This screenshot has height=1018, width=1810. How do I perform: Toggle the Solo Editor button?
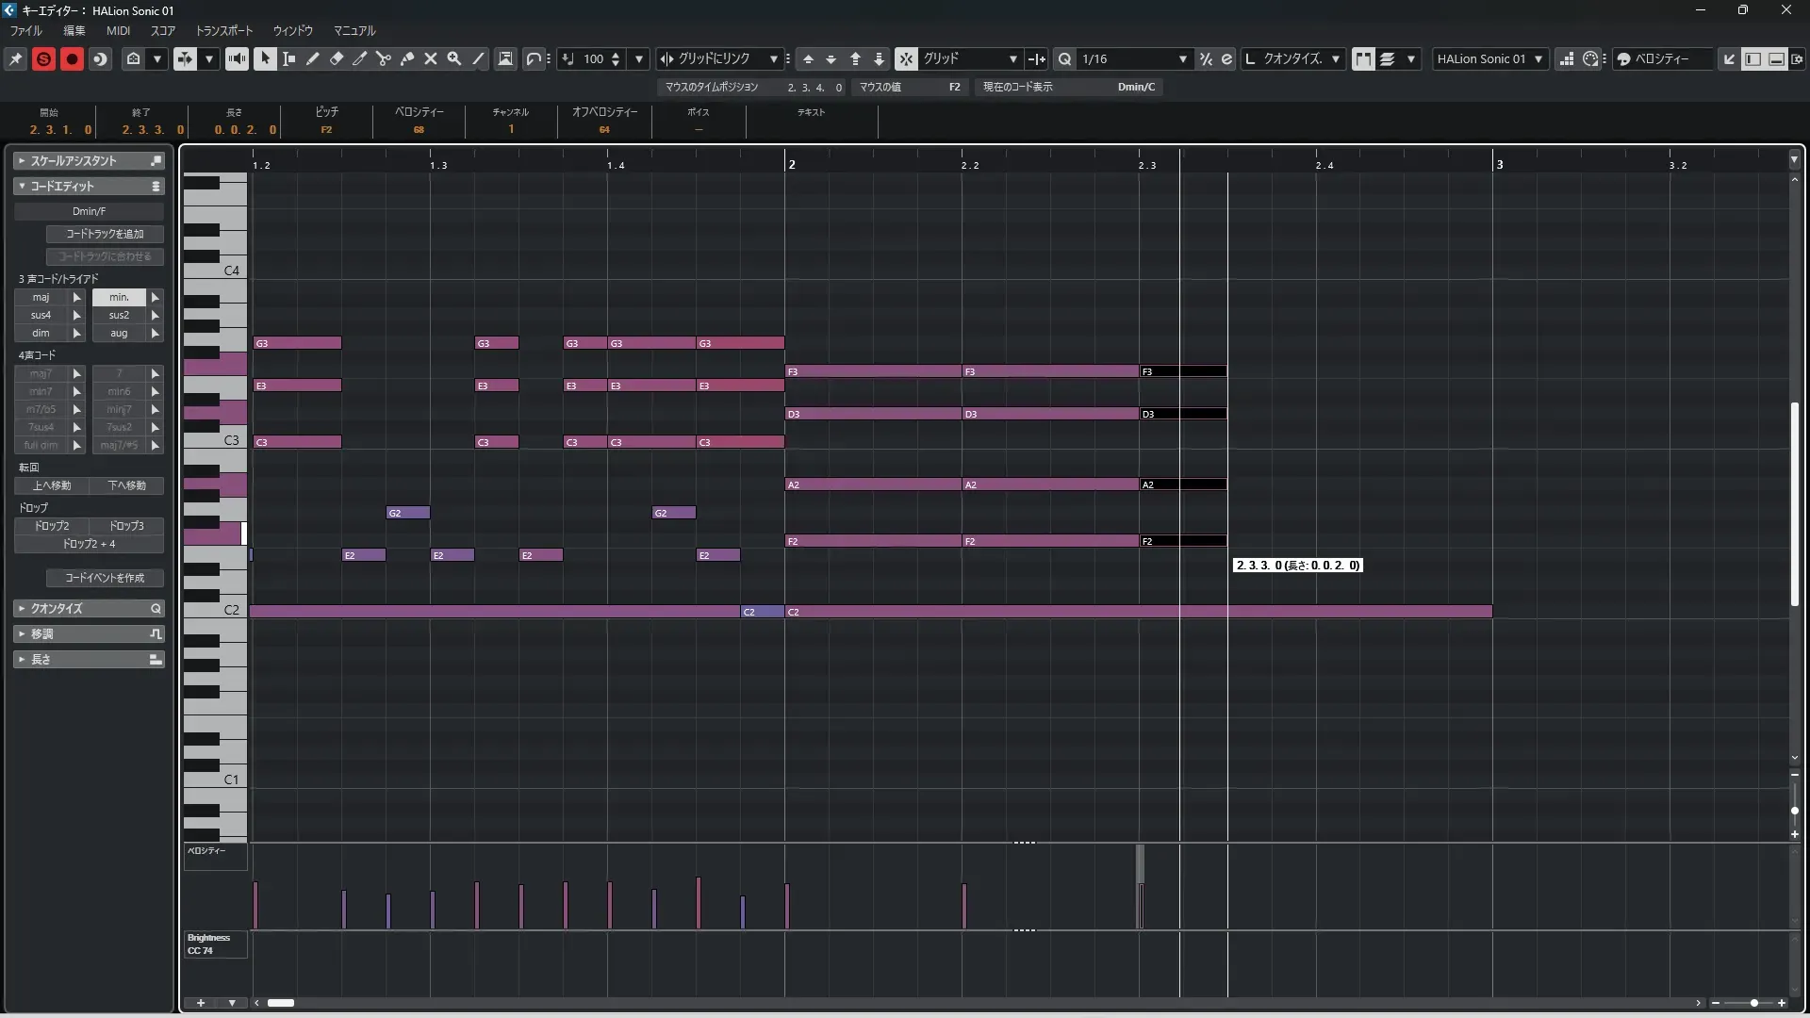[x=43, y=58]
